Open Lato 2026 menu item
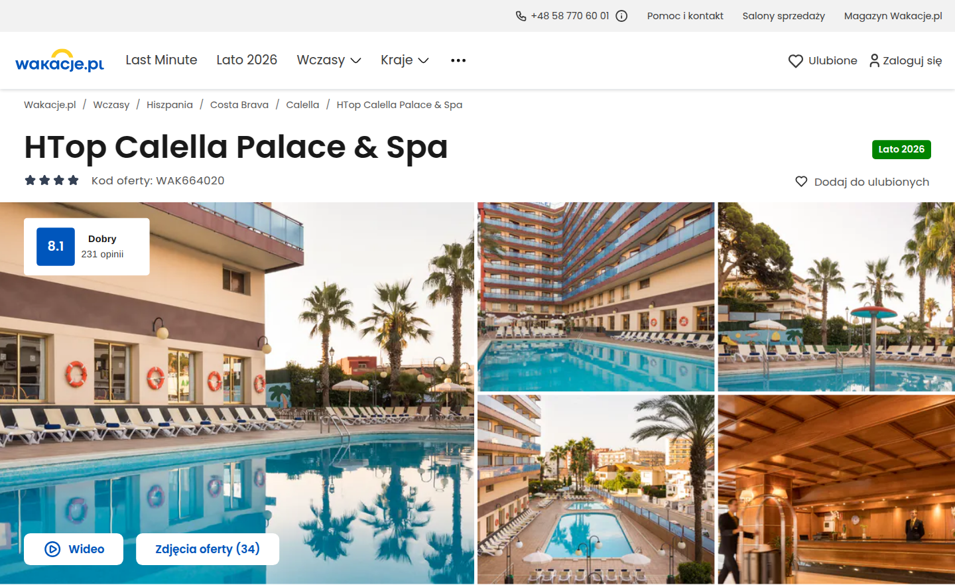 pyautogui.click(x=247, y=60)
